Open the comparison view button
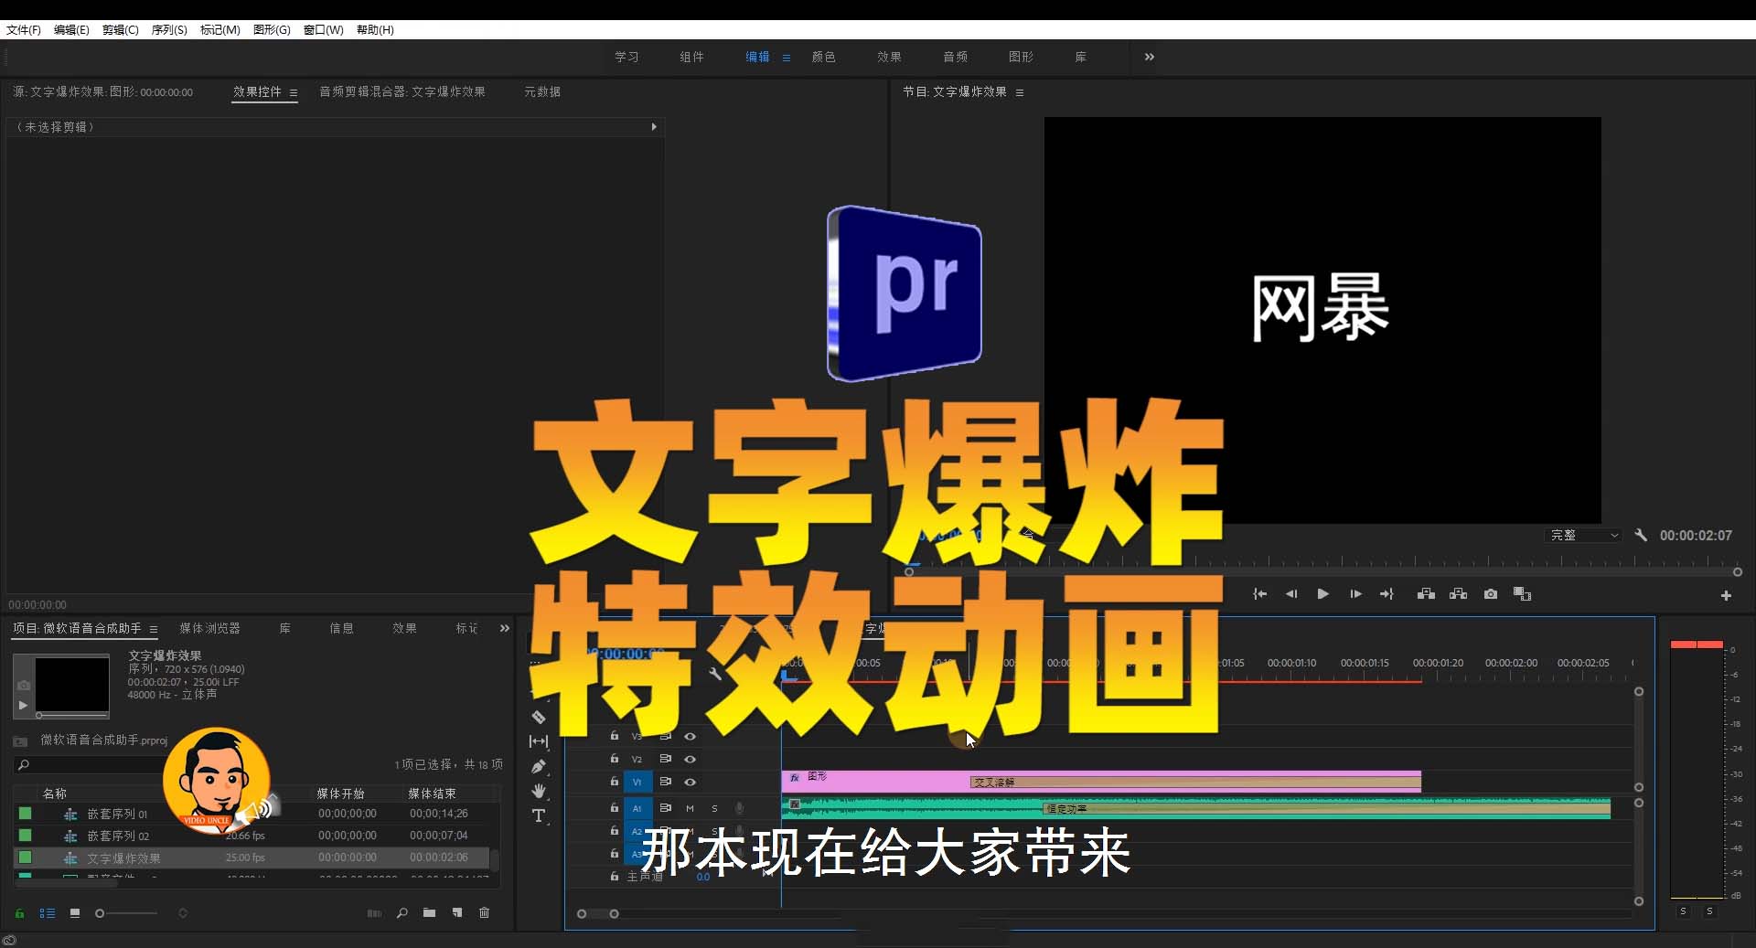The height and width of the screenshot is (948, 1756). tap(1522, 594)
